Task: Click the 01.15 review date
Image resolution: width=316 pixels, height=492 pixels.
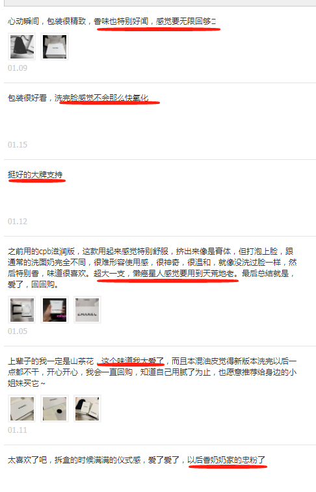Action: [18, 145]
